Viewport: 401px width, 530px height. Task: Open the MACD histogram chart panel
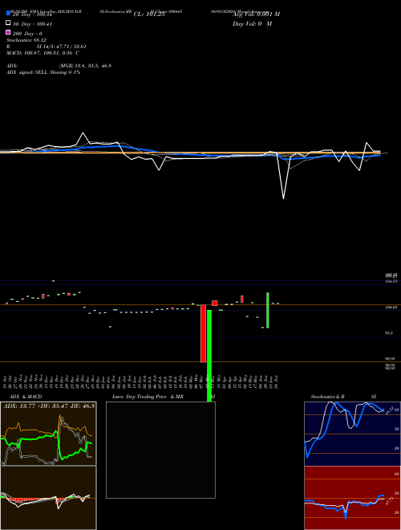click(48, 498)
